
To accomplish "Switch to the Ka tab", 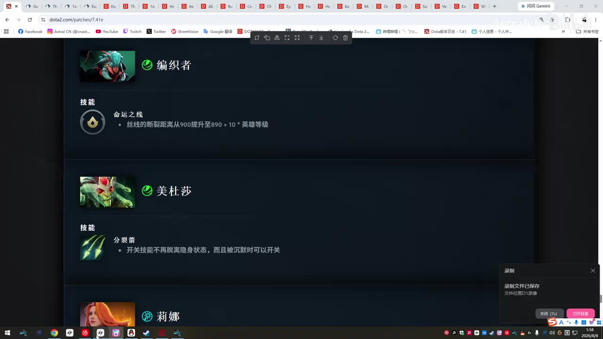I will [x=343, y=6].
